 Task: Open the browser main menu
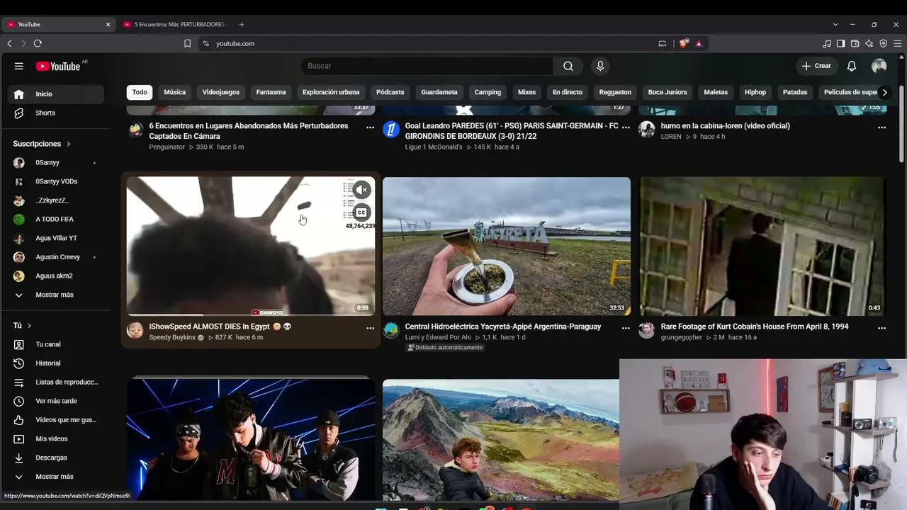click(x=897, y=43)
